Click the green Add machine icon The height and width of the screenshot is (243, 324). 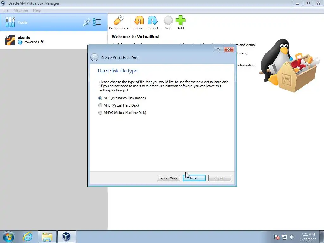(x=181, y=23)
